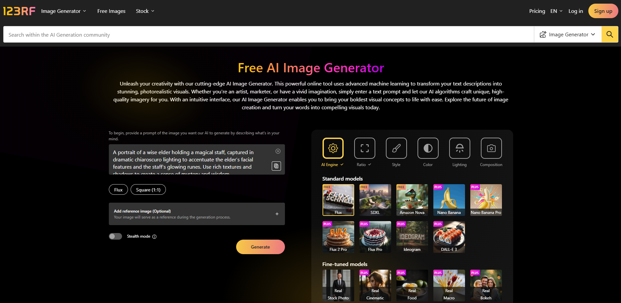This screenshot has height=303, width=621.
Task: Expand the Add reference image section
Action: 197,214
